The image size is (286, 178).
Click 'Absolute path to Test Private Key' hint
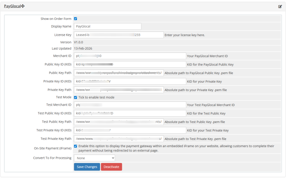click(x=195, y=139)
